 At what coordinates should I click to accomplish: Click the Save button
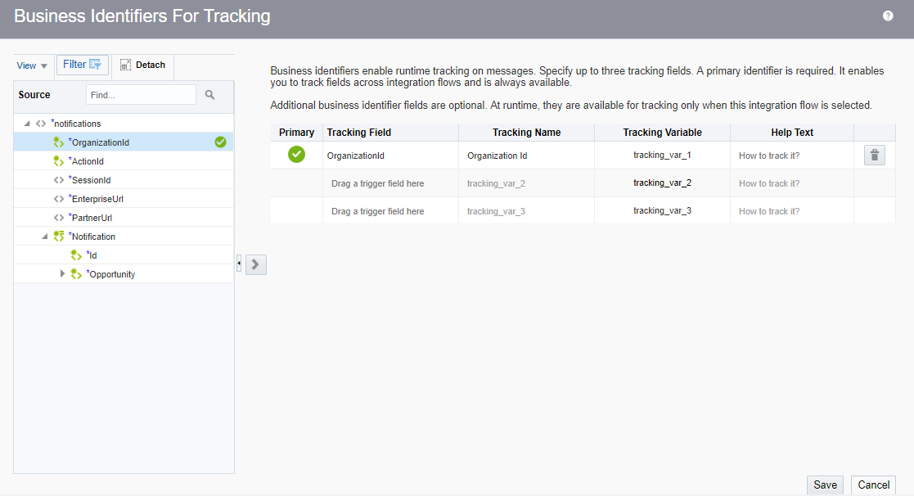point(825,485)
